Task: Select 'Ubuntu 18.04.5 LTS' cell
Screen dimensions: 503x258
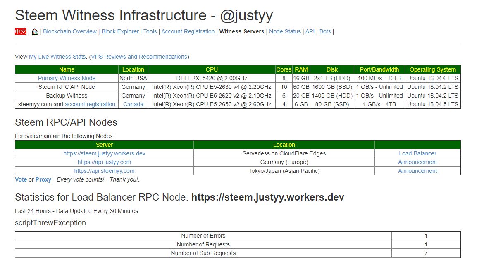Action: tap(432, 104)
